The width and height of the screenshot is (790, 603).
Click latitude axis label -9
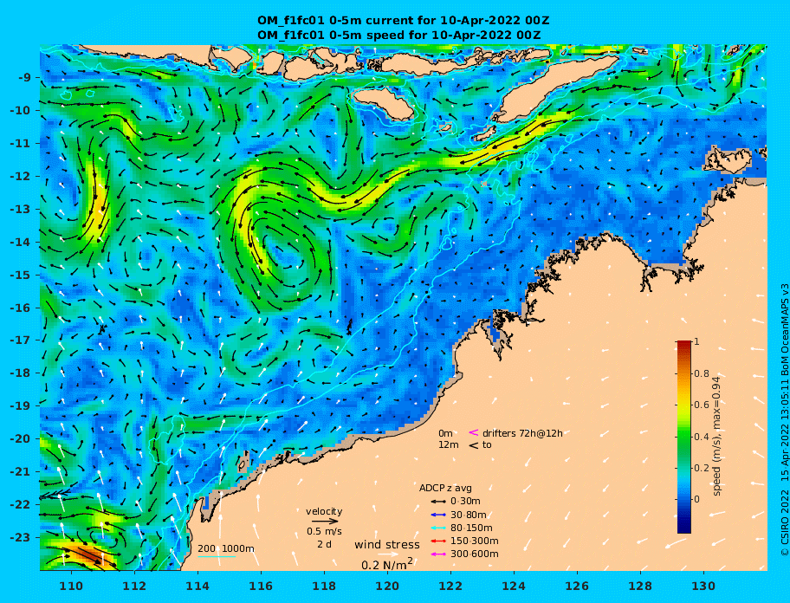point(24,78)
